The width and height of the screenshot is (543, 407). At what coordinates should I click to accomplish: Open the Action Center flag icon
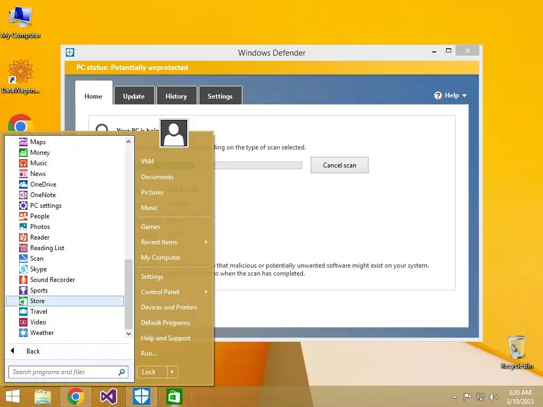click(467, 396)
